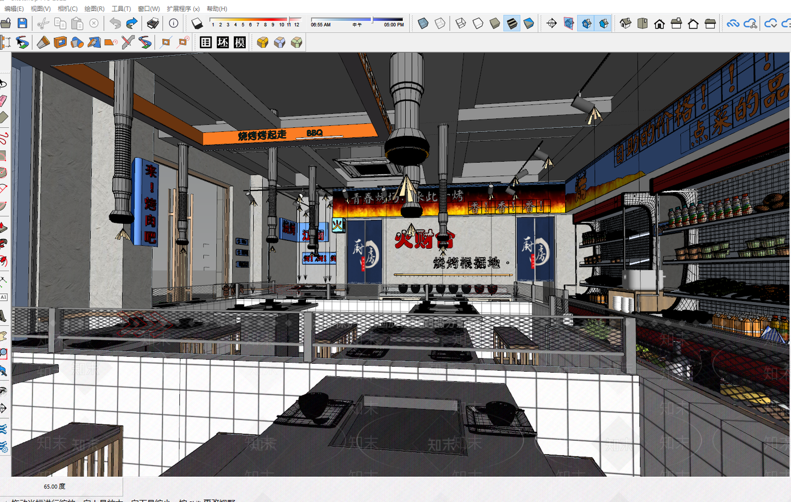Open the 绘图(R) menu
791x502 pixels.
tap(94, 8)
